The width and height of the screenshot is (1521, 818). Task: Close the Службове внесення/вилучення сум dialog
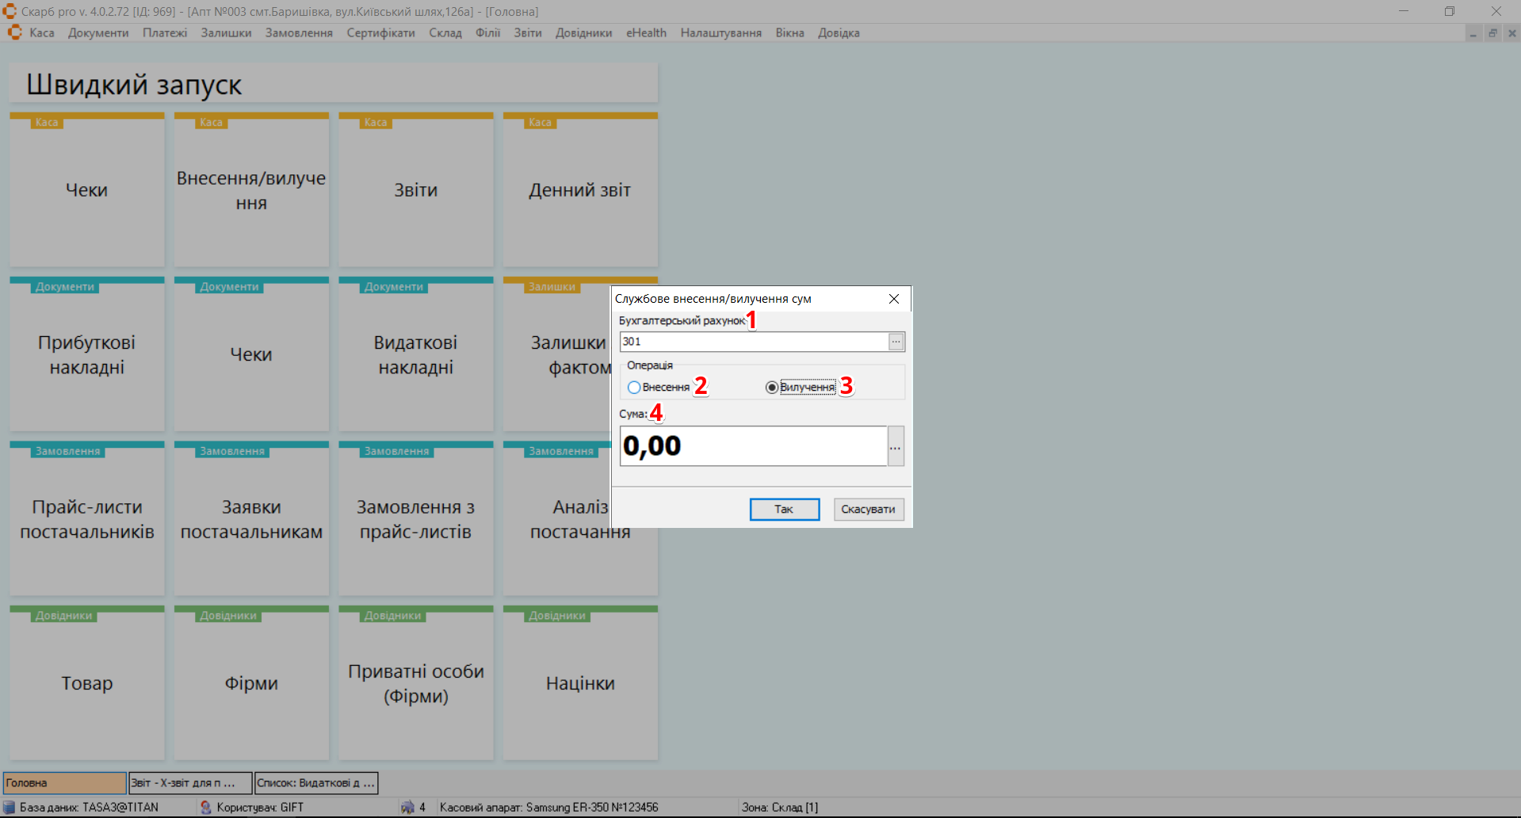893,299
